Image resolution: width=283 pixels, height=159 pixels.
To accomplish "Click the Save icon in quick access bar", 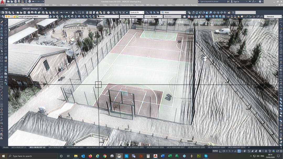I will tap(15, 2).
